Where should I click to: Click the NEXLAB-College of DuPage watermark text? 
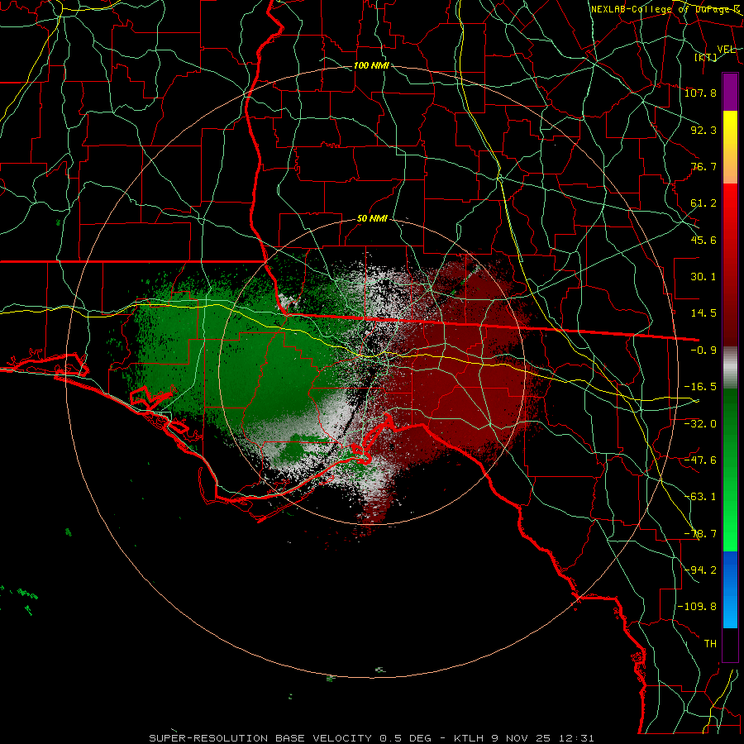[x=666, y=9]
